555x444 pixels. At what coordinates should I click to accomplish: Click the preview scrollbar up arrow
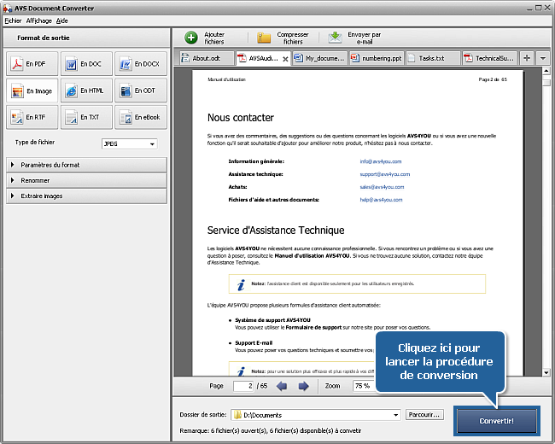click(546, 71)
